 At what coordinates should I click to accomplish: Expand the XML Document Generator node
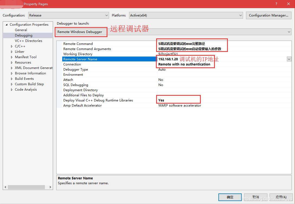pos(12,68)
